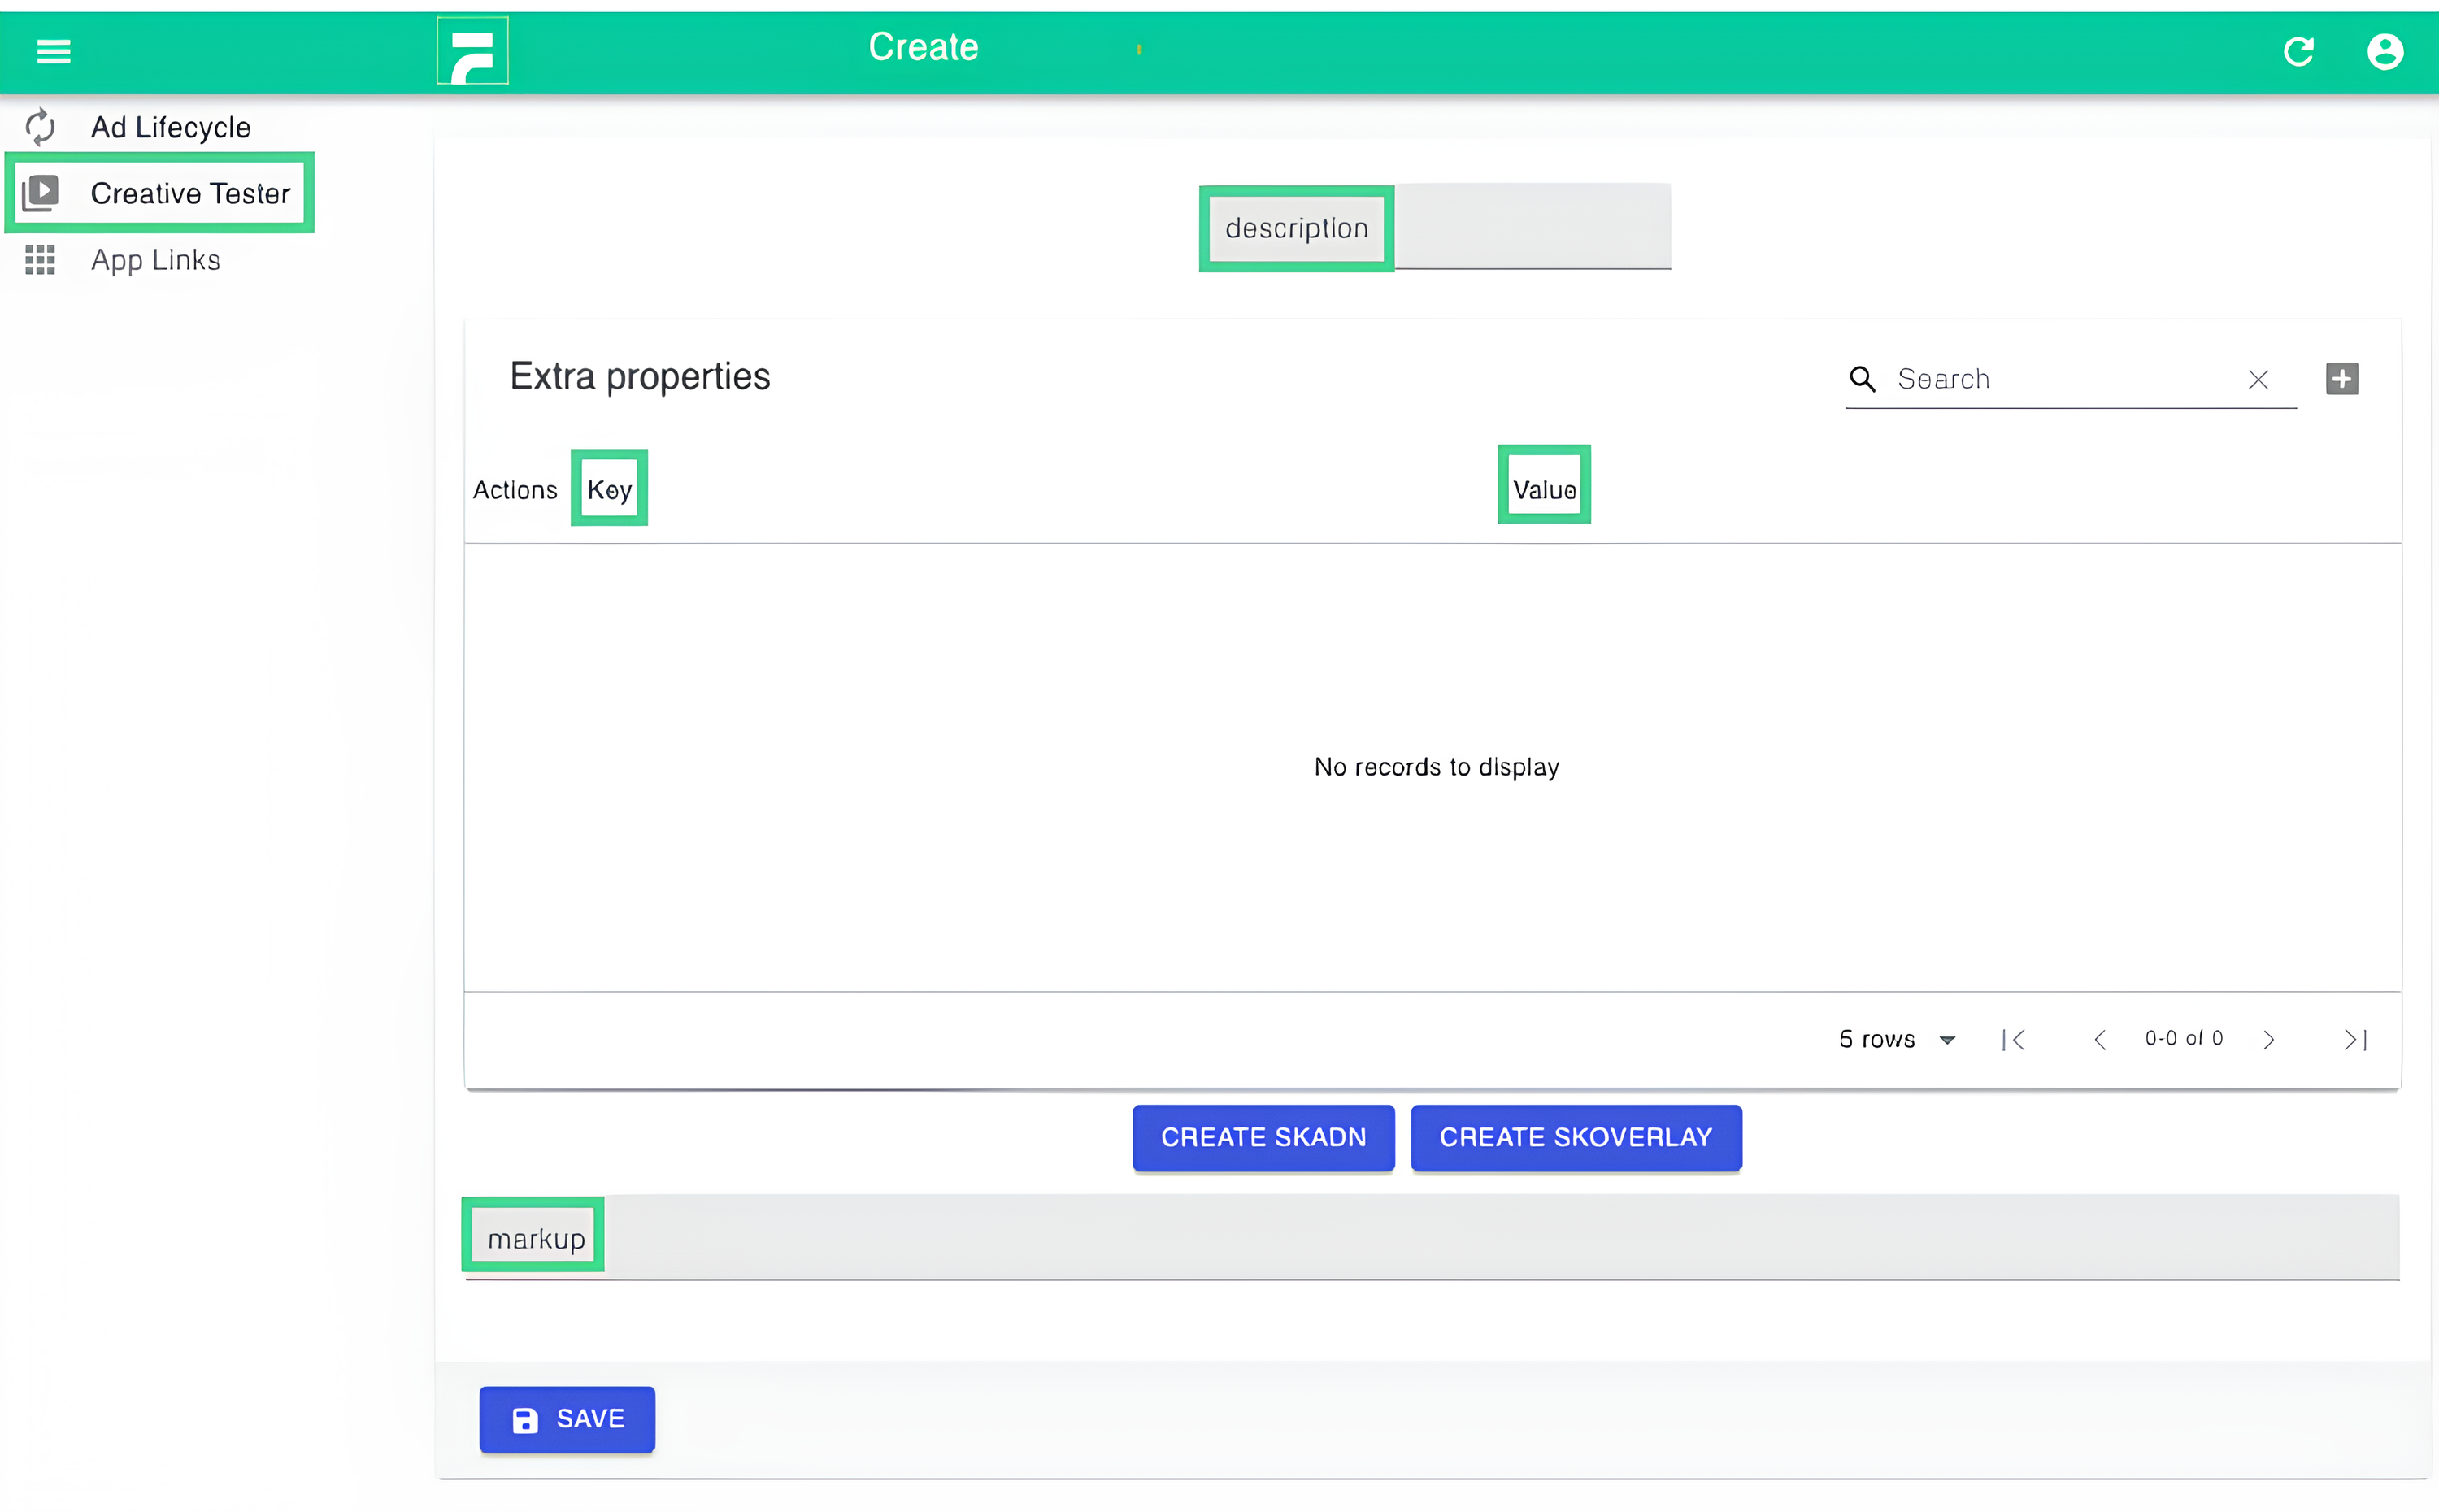This screenshot has width=2439, height=1512.
Task: Jump to the last table page
Action: coord(2354,1040)
